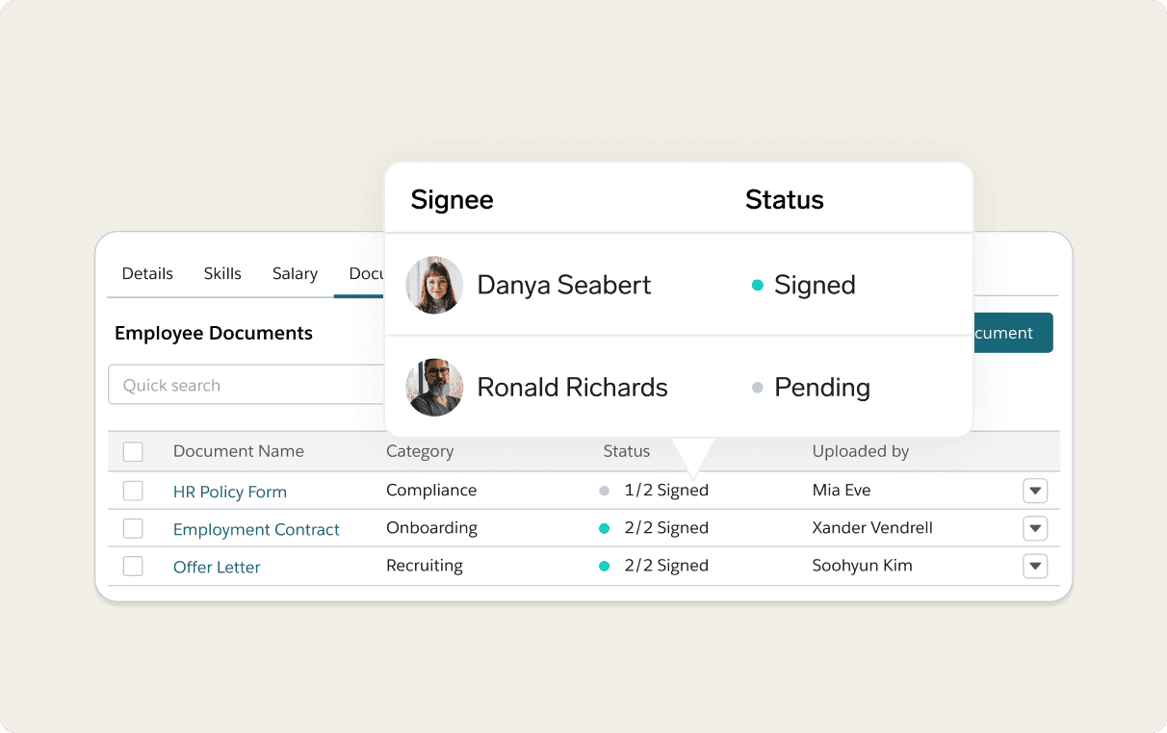Expand the HR Policy Form row actions dropdown
The height and width of the screenshot is (733, 1167).
pos(1035,491)
